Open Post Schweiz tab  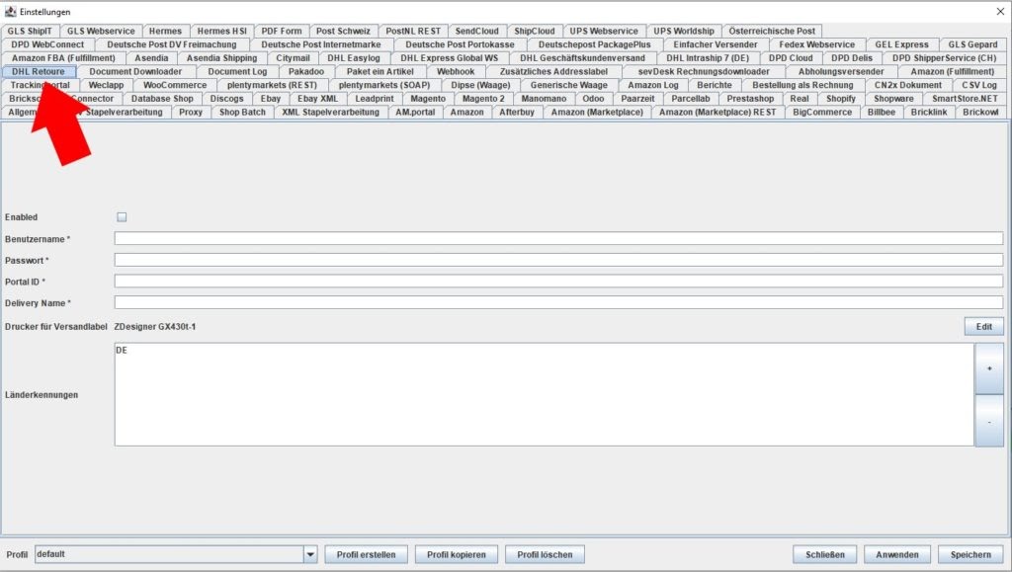(x=343, y=31)
